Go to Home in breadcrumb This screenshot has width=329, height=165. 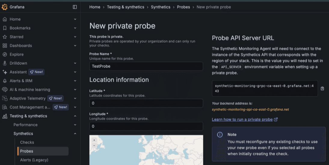click(95, 7)
